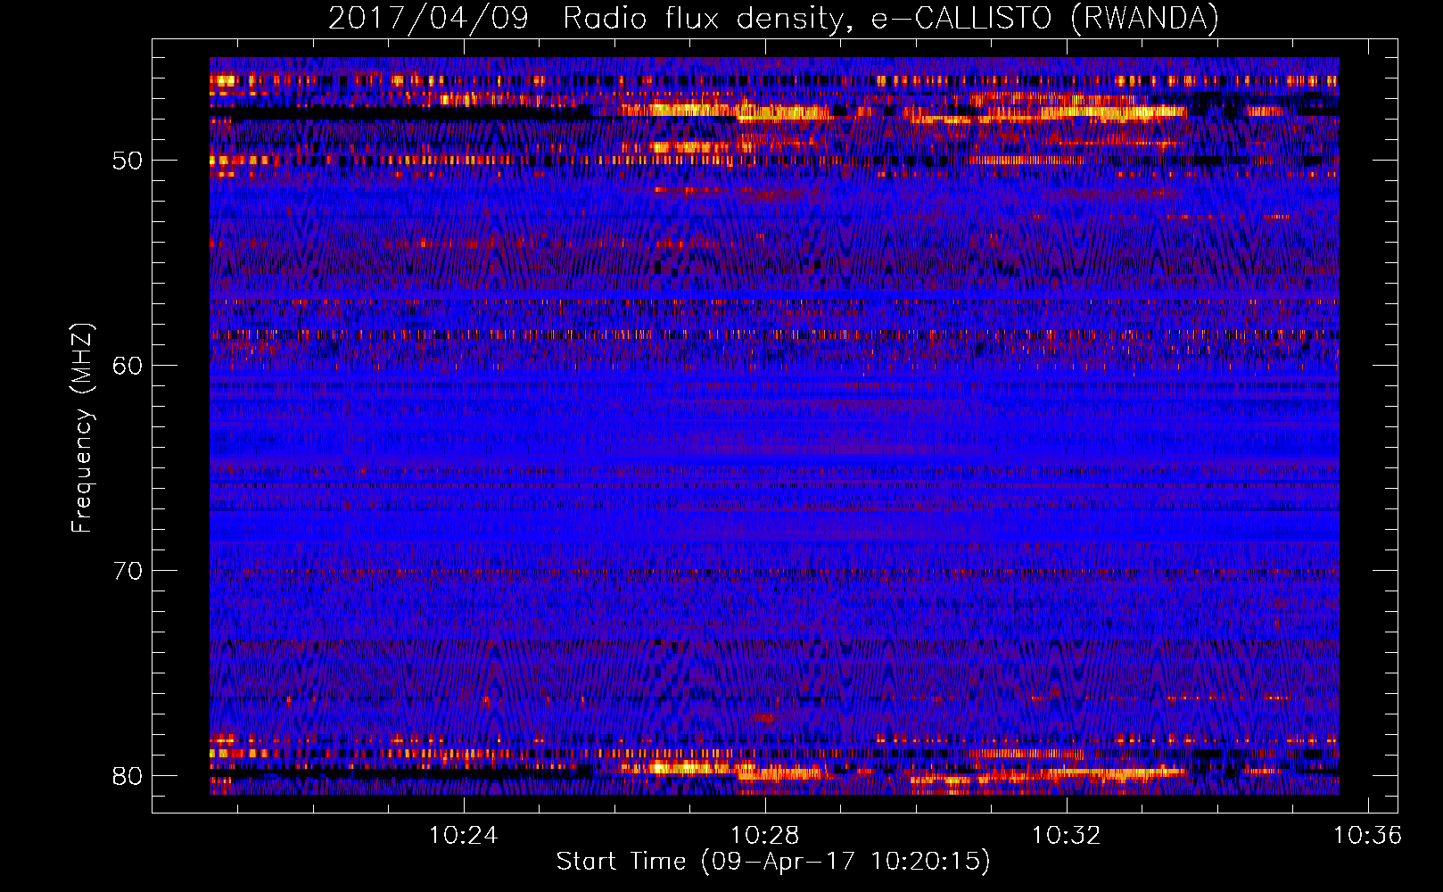
Task: Click the "Start Time (09-Apr-17 10:20:15)" label
Action: (x=773, y=862)
